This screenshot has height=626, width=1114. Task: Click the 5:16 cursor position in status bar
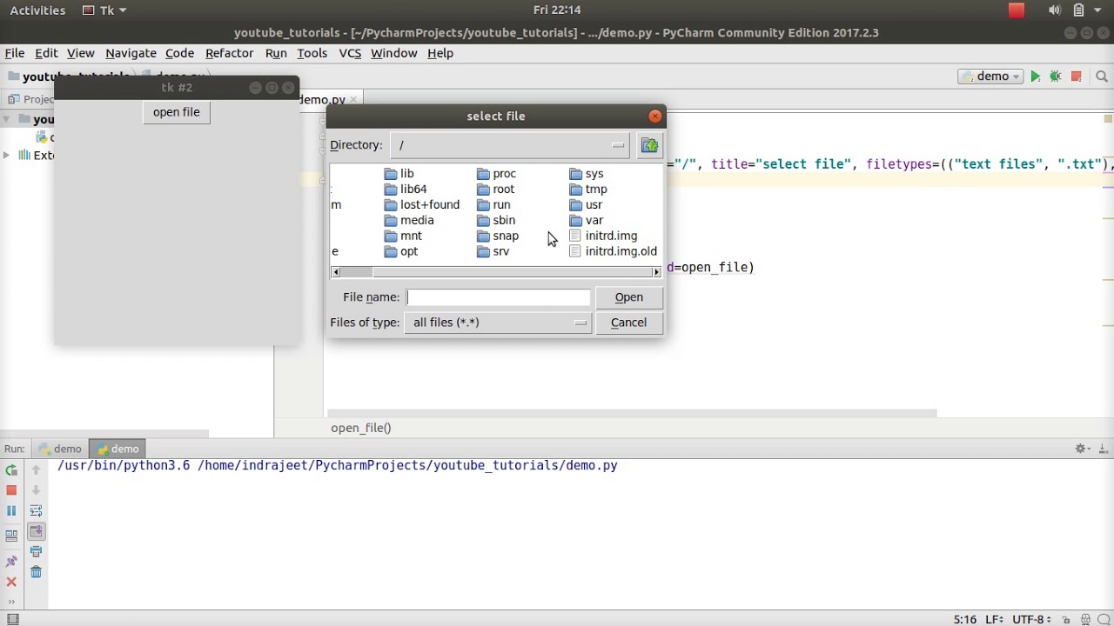(x=964, y=619)
